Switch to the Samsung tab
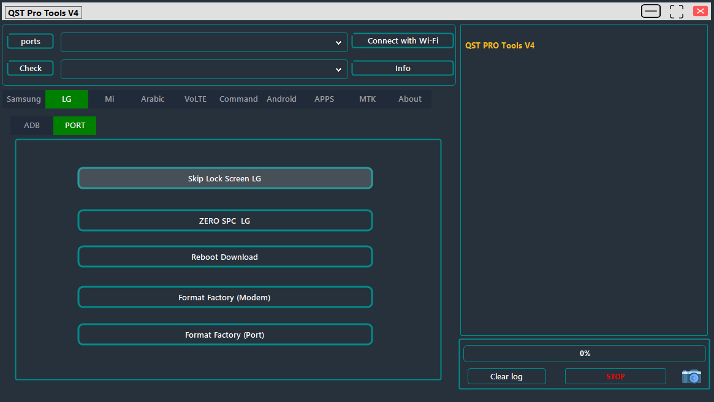Viewport: 714px width, 402px height. [23, 99]
